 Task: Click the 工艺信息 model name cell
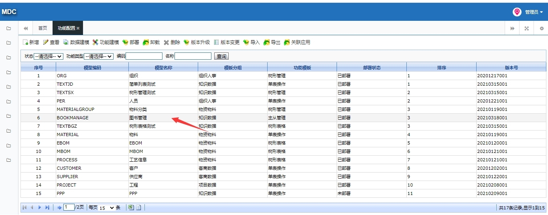point(163,160)
